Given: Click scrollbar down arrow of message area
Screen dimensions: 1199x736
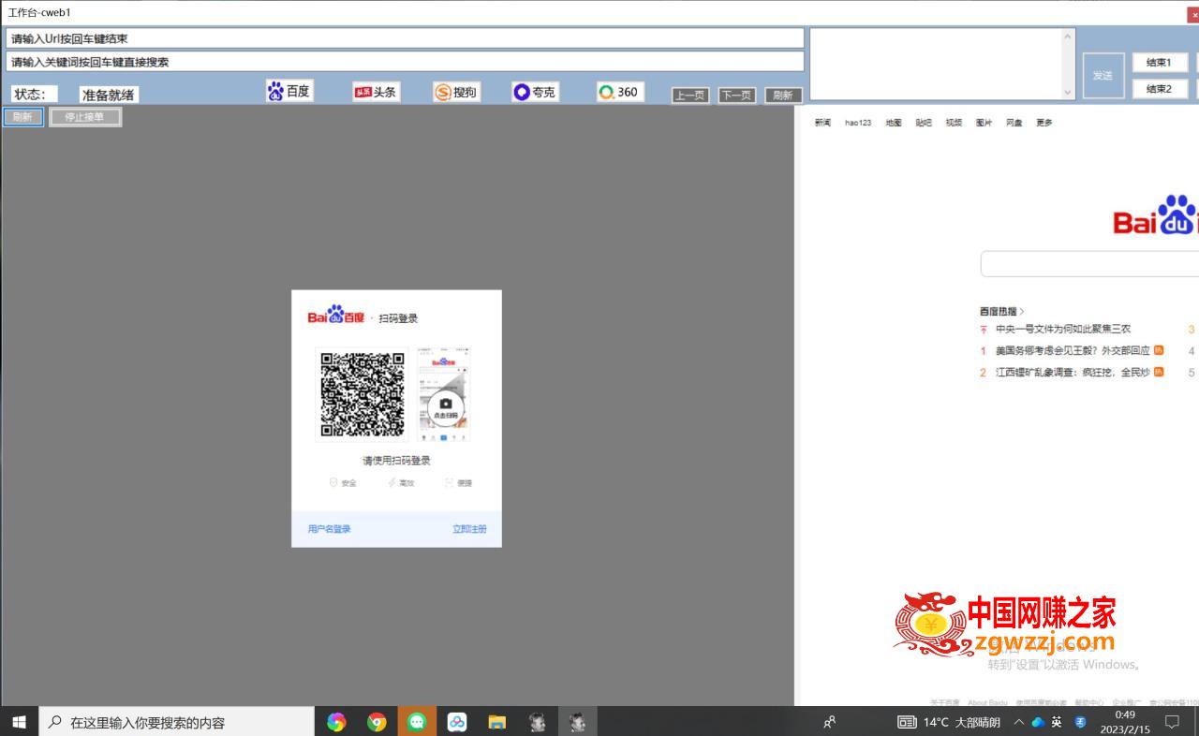Looking at the screenshot, I should point(1069,93).
